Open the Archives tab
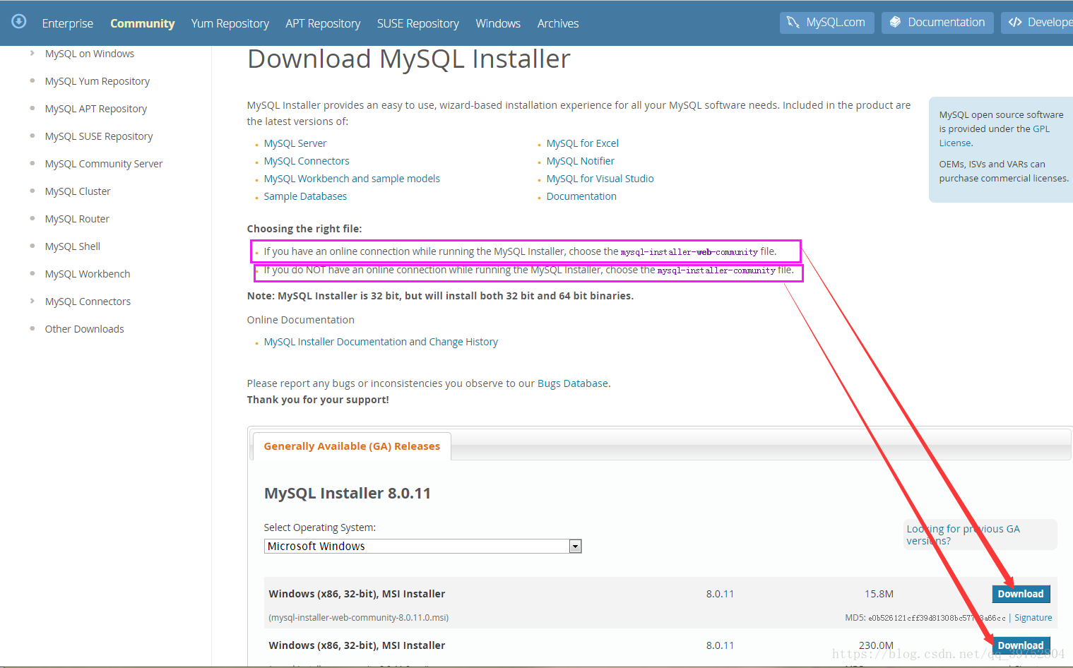 coord(557,23)
